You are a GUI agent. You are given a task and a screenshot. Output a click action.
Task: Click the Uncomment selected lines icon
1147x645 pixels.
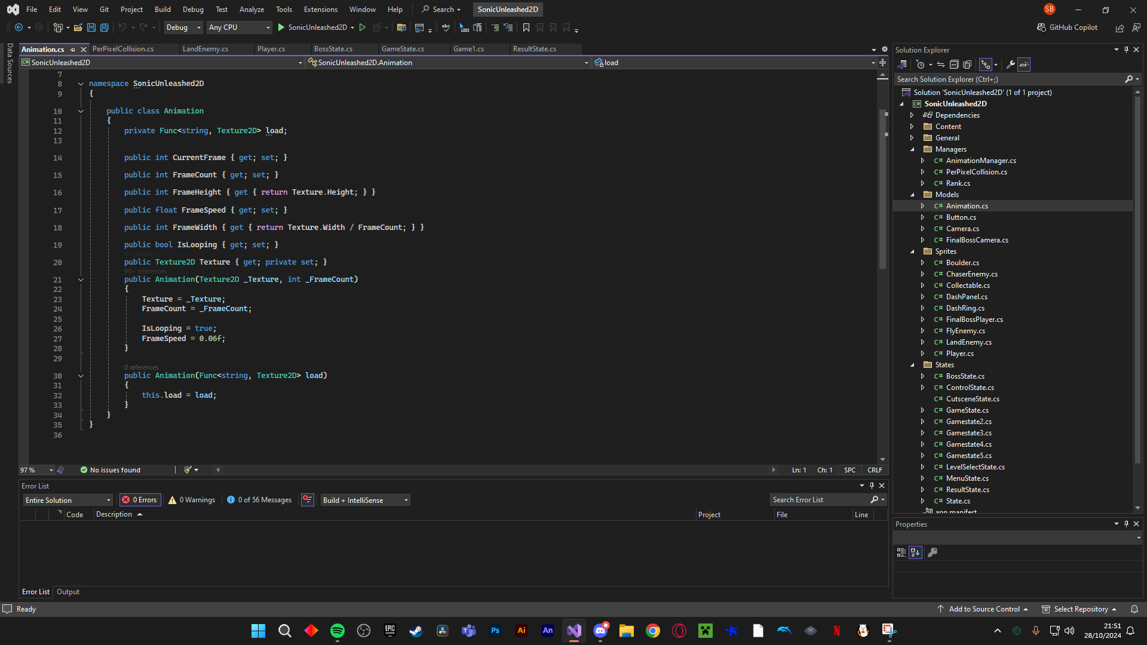[508, 27]
